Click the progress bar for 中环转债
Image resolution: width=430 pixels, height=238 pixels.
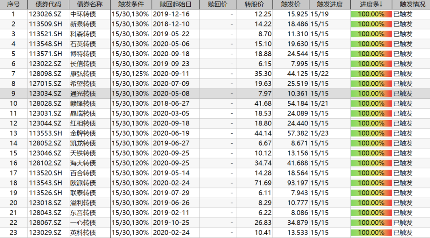(371, 14)
